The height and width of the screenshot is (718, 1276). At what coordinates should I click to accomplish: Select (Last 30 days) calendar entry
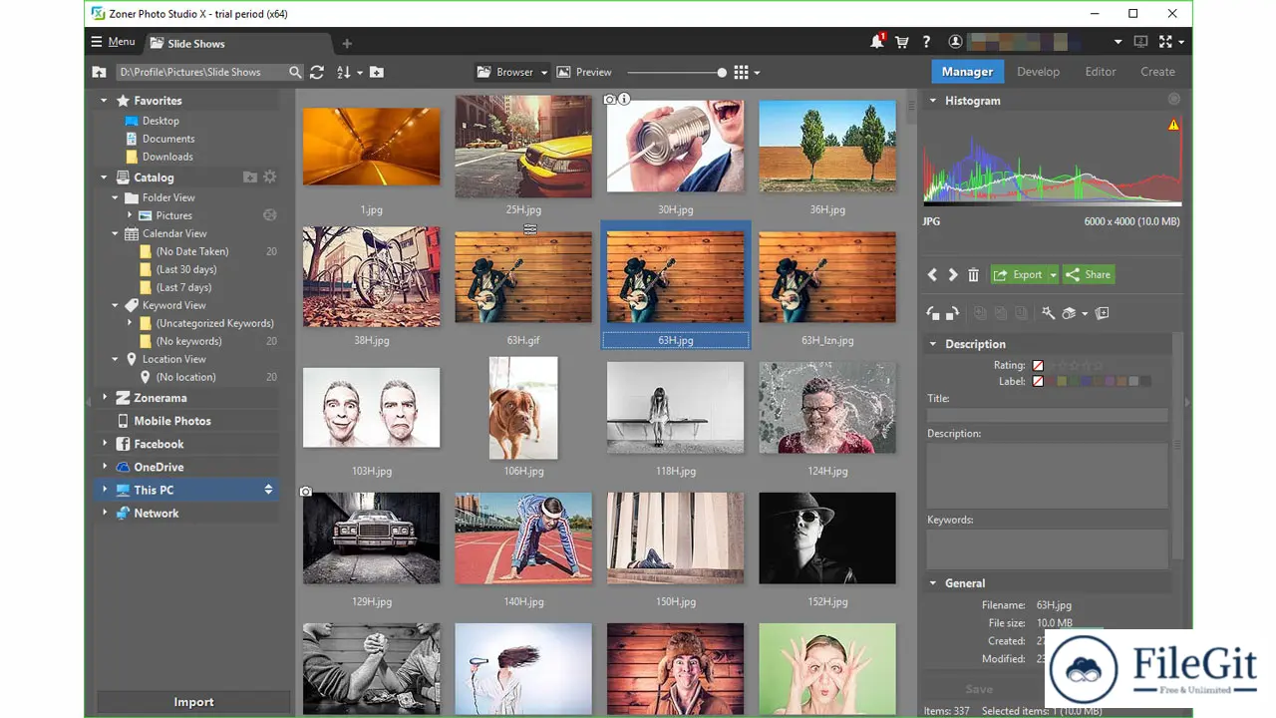pyautogui.click(x=185, y=269)
